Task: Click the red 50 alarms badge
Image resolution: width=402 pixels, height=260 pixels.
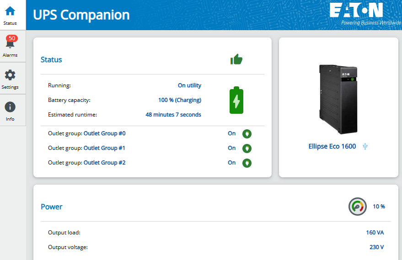Action: point(12,38)
